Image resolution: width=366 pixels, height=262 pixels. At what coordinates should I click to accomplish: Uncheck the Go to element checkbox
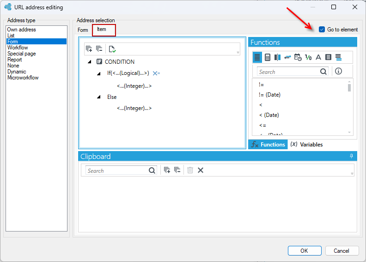click(322, 30)
